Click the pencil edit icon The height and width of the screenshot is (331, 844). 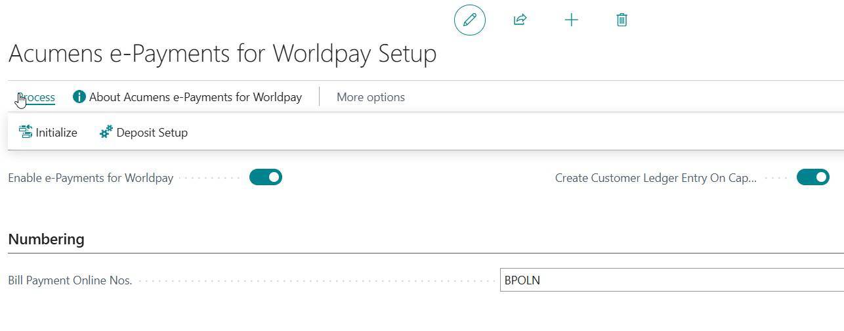(x=470, y=20)
